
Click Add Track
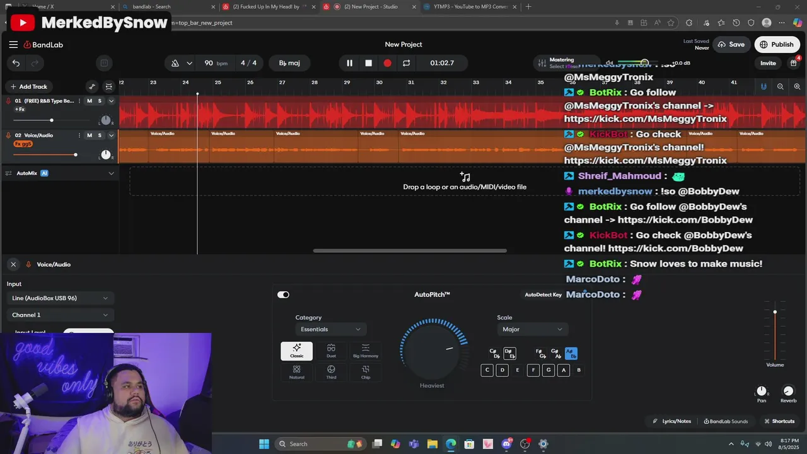pyautogui.click(x=28, y=86)
